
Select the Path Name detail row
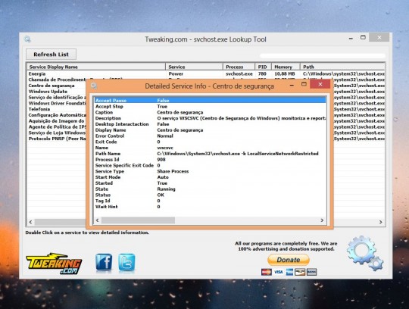pyautogui.click(x=210, y=154)
